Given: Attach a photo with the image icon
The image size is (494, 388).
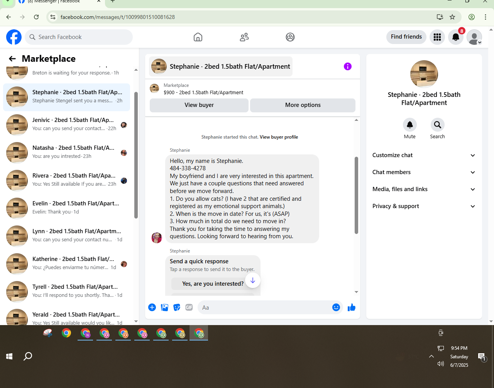Looking at the screenshot, I should (164, 307).
